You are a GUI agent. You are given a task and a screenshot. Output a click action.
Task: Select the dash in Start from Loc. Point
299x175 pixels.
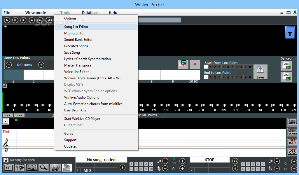coord(206,67)
